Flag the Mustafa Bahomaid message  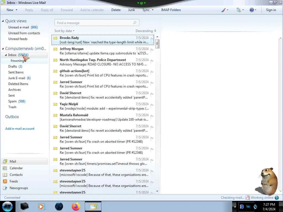(152, 116)
